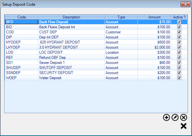Click the Amount column header

point(154,17)
